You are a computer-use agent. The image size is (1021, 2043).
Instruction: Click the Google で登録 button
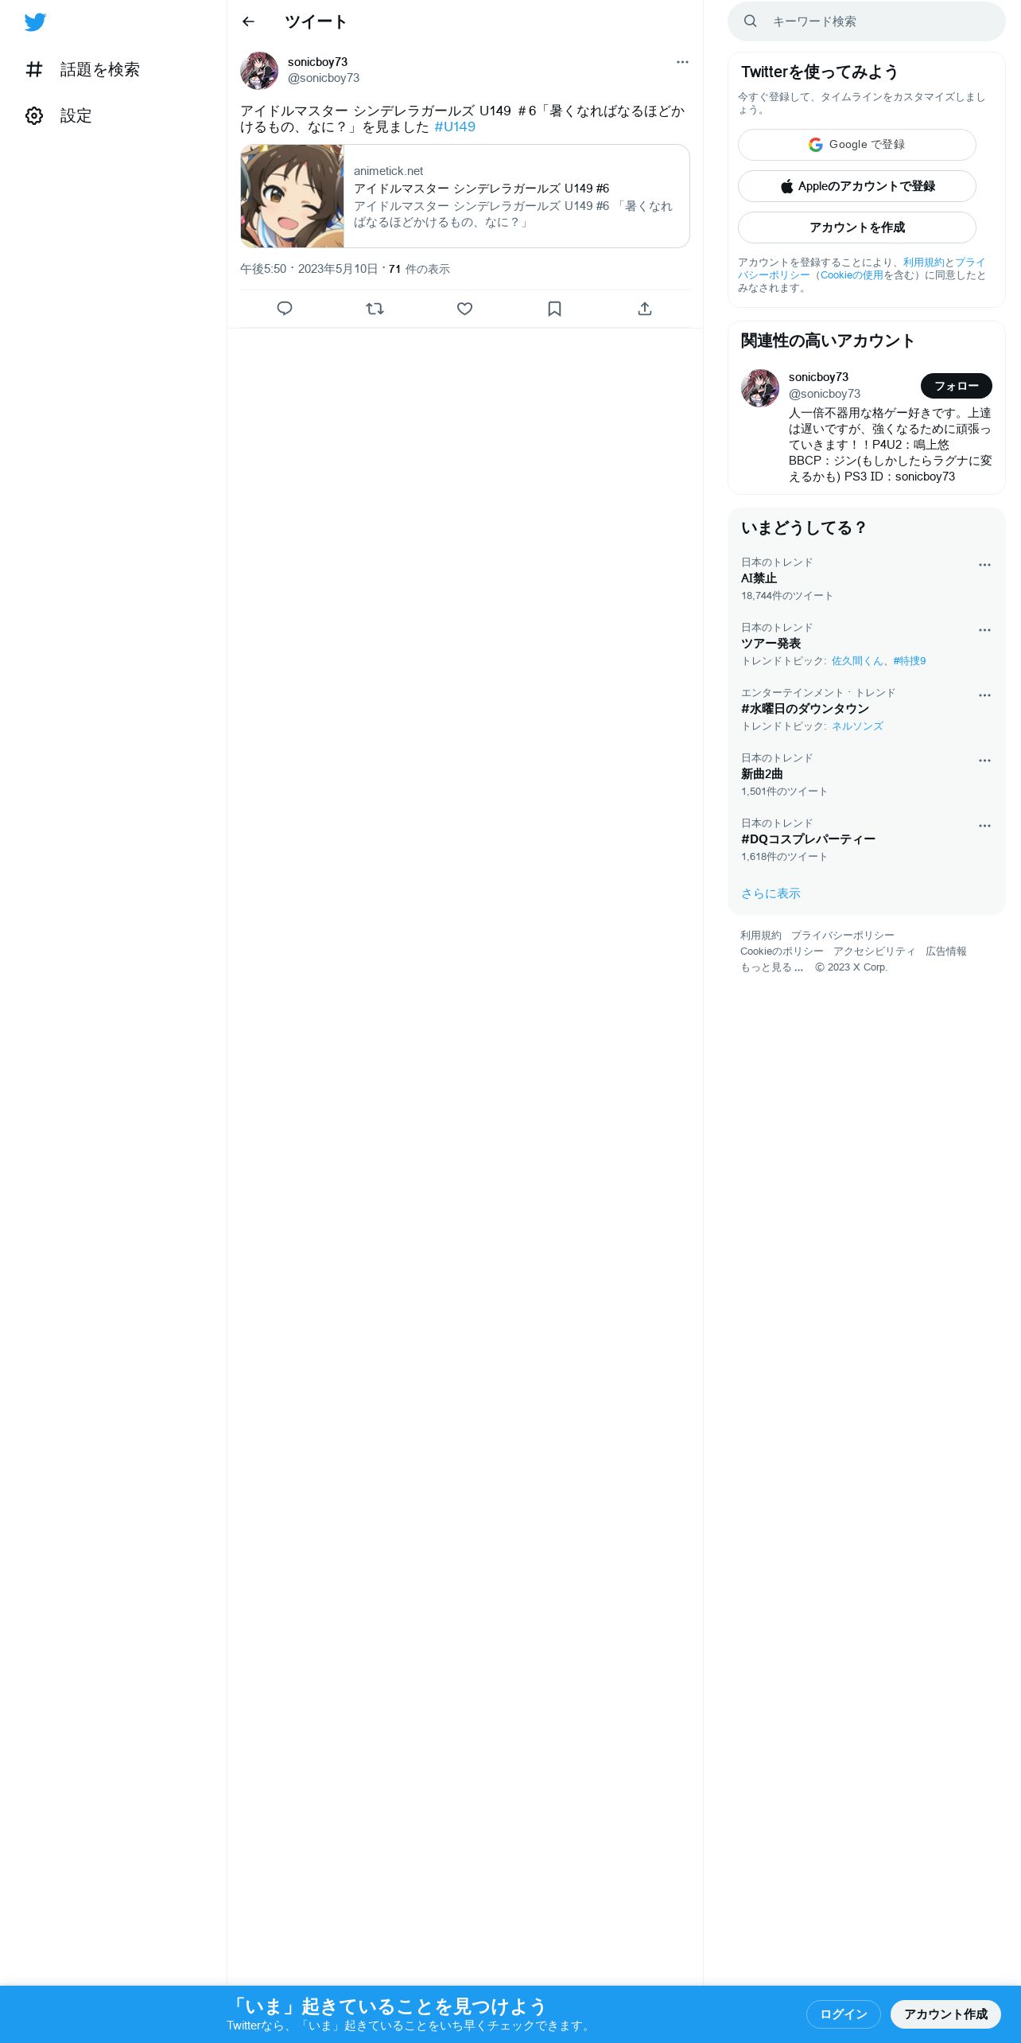pyautogui.click(x=856, y=145)
